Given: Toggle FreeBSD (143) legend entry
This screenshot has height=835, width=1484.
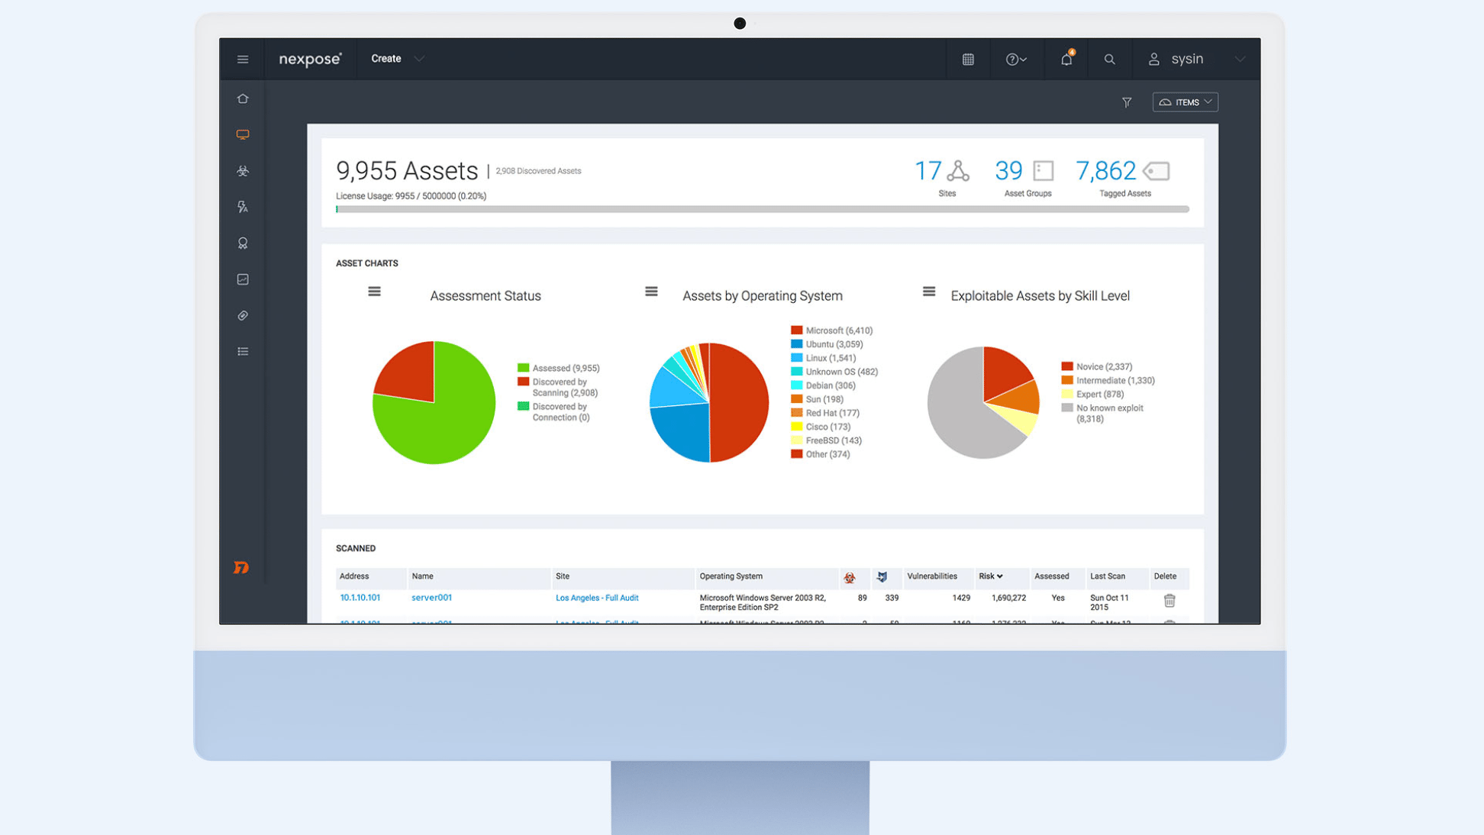Looking at the screenshot, I should coord(827,440).
